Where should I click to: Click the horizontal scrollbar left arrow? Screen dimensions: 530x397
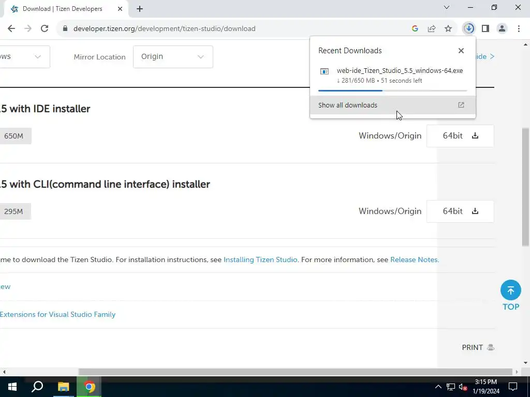coord(4,372)
